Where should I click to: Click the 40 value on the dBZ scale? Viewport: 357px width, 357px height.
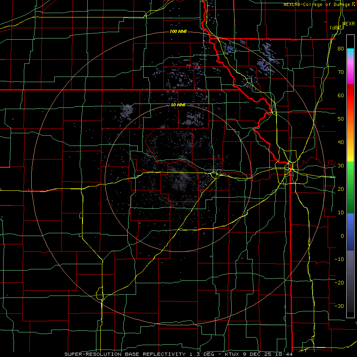tap(341, 142)
